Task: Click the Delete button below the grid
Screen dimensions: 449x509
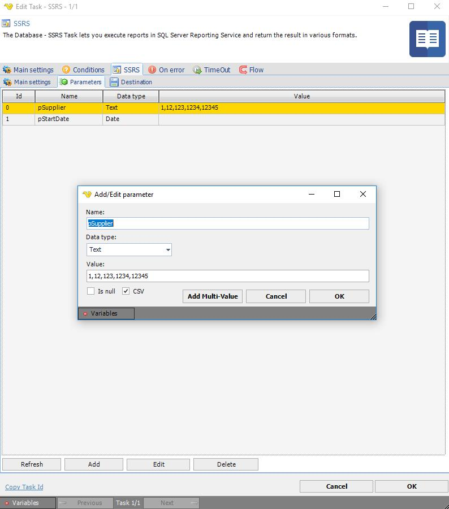Action: click(x=226, y=464)
